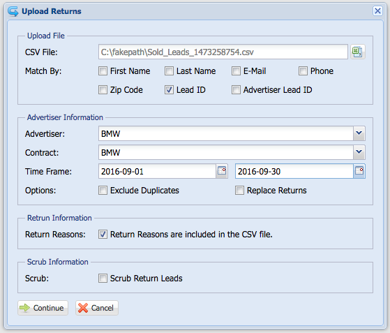The height and width of the screenshot is (333, 390).
Task: Enable the First Name match checkbox
Action: pos(103,71)
